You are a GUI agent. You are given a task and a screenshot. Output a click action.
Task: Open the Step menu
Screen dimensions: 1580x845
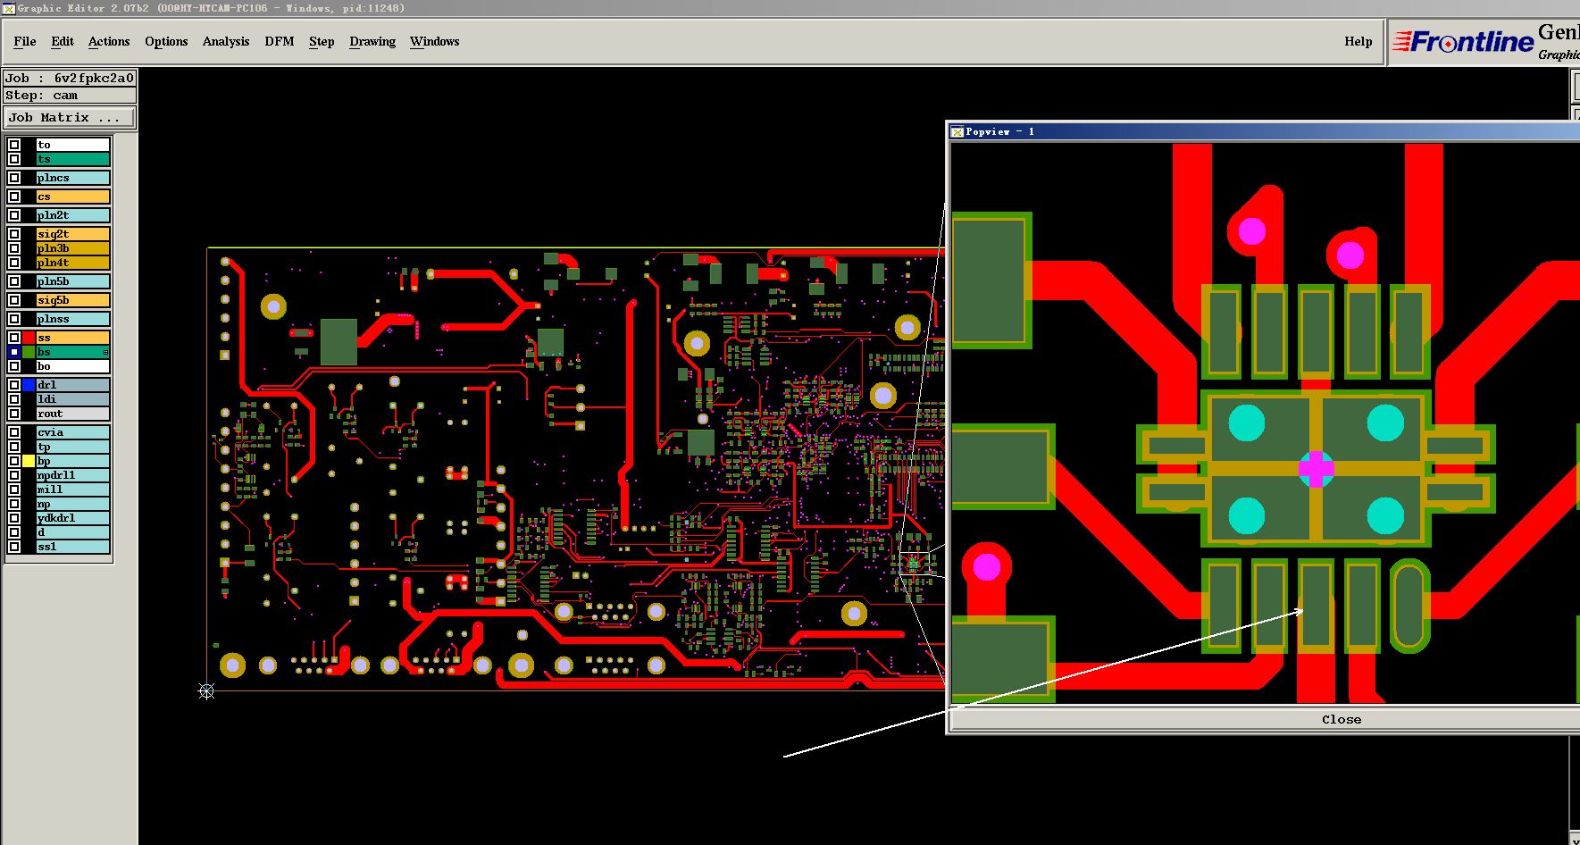pos(322,41)
